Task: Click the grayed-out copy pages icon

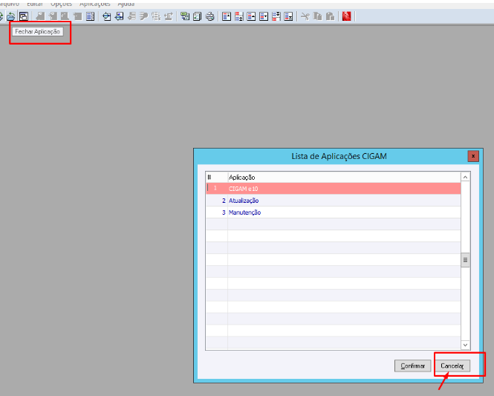Action: 318,16
